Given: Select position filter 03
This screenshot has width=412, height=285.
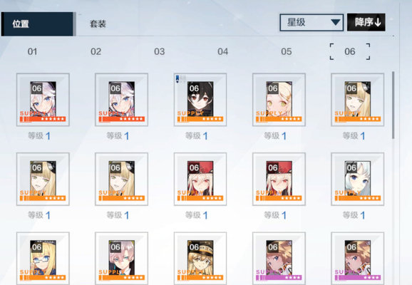Looking at the screenshot, I should tap(160, 51).
